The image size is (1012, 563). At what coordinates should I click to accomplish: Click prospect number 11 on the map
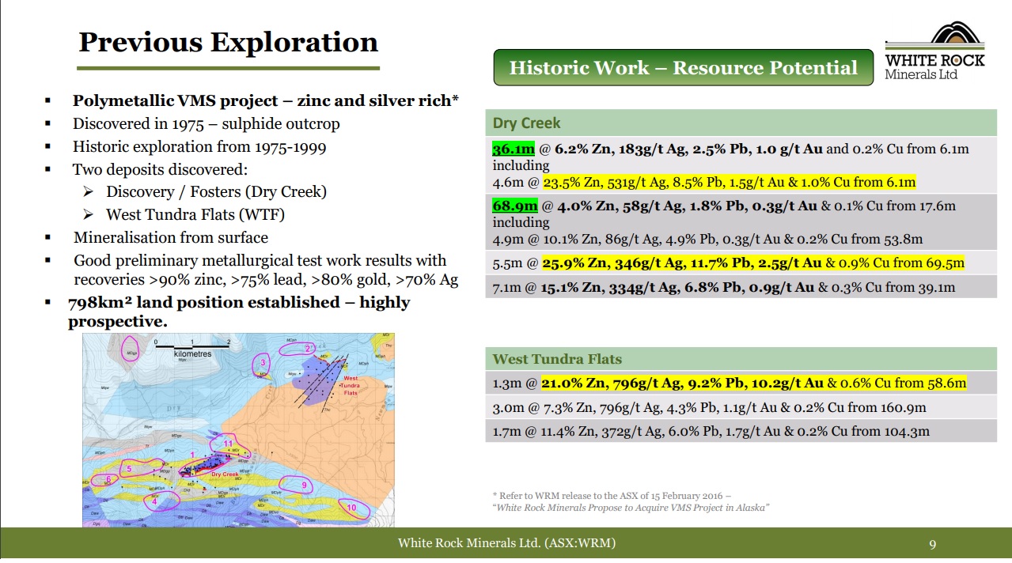[227, 444]
